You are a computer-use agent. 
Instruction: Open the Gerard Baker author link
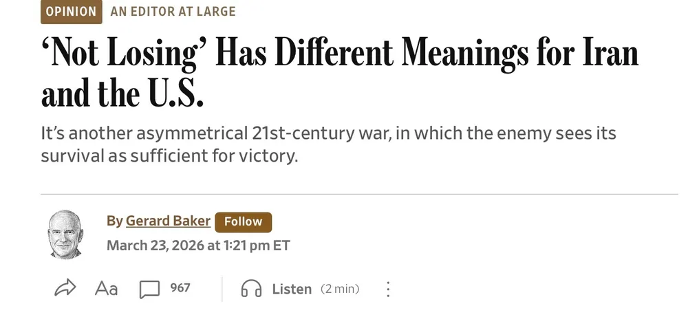[168, 221]
